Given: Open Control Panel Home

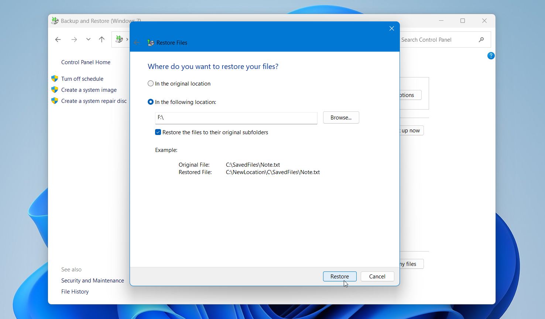Looking at the screenshot, I should 86,62.
